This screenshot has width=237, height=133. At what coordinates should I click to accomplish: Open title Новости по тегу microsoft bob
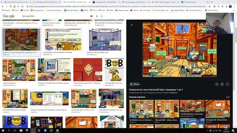156,89
